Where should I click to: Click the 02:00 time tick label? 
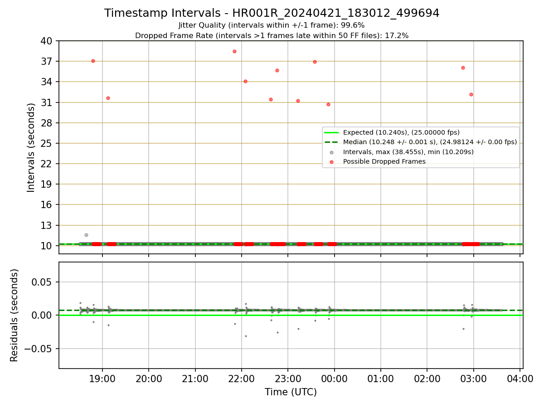(427, 378)
